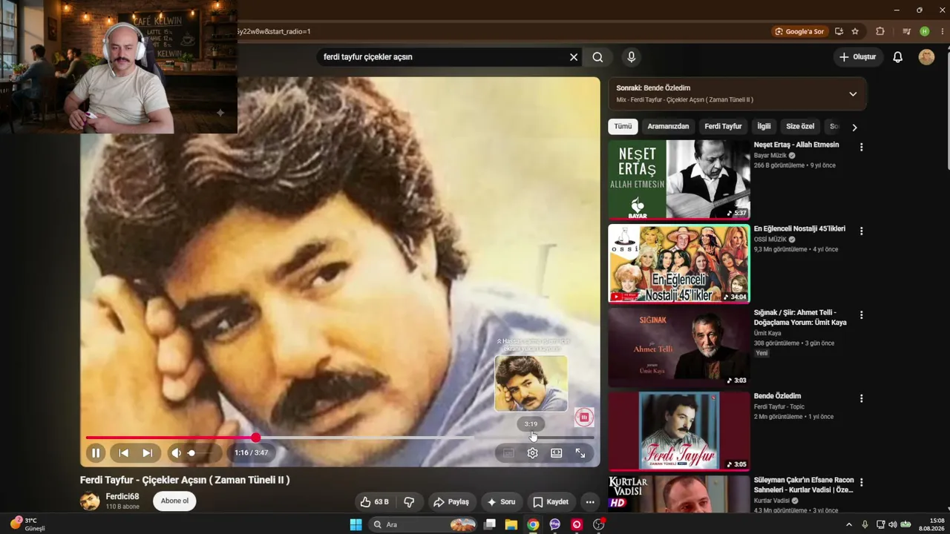Screen dimensions: 950x534
Task: Bookmark this page with the star icon
Action: pos(855,31)
